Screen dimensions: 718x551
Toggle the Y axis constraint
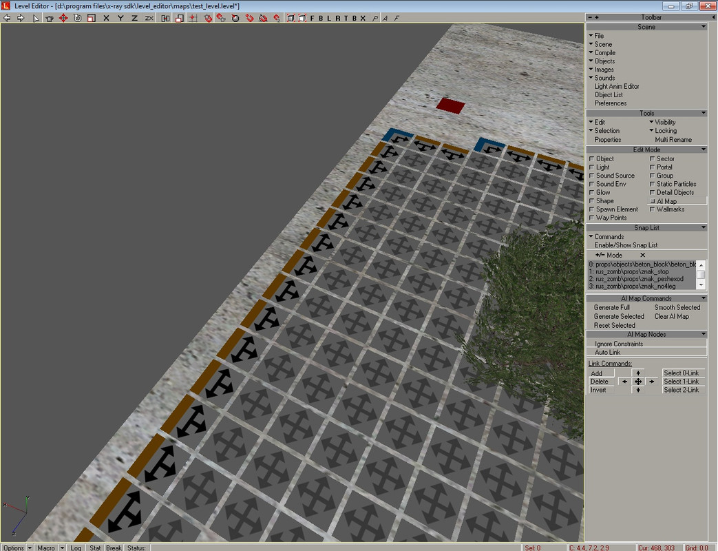coord(120,18)
